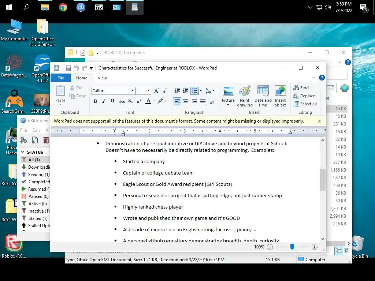Click the document vertical scrollbar thumb
375x281 pixels.
tap(323, 180)
